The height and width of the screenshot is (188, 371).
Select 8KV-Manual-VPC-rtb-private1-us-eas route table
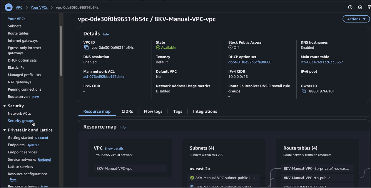(317, 169)
